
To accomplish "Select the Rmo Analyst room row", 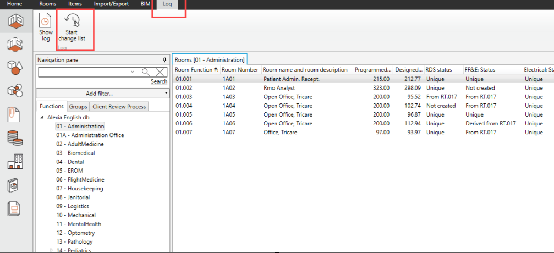I will 279,88.
